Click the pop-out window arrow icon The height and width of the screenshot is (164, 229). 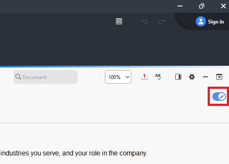click(219, 77)
